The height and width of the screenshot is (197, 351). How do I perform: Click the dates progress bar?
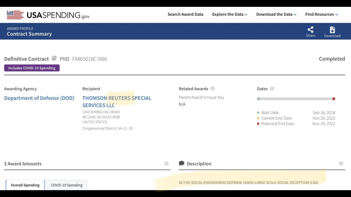296,99
